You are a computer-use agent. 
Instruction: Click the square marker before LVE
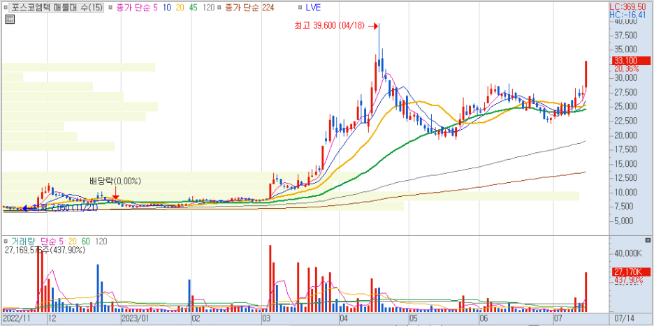(298, 7)
